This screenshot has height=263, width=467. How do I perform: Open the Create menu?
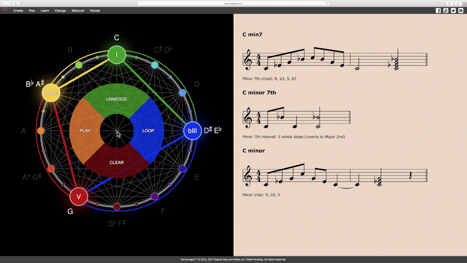18,11
